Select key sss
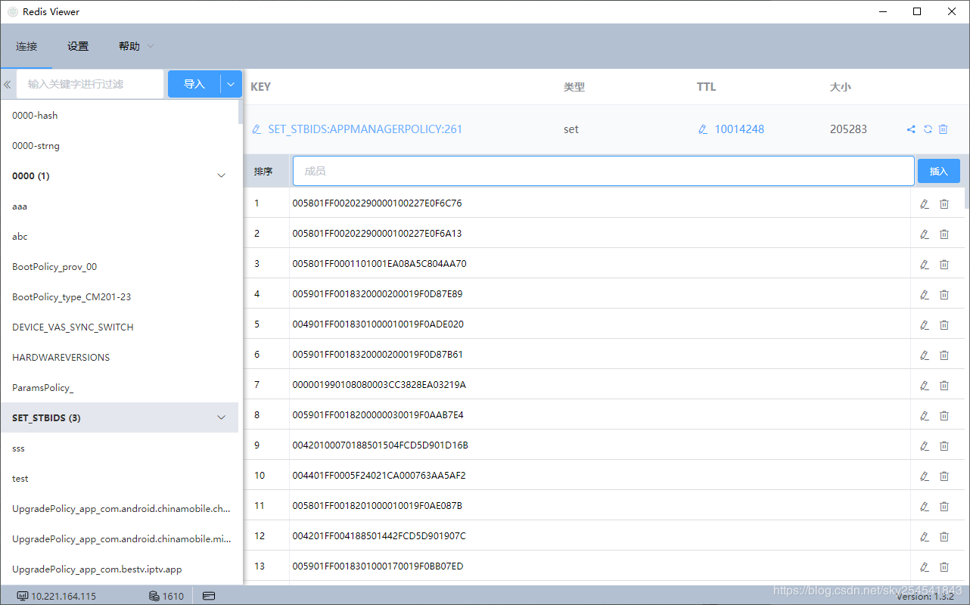This screenshot has width=970, height=605. tap(120, 448)
